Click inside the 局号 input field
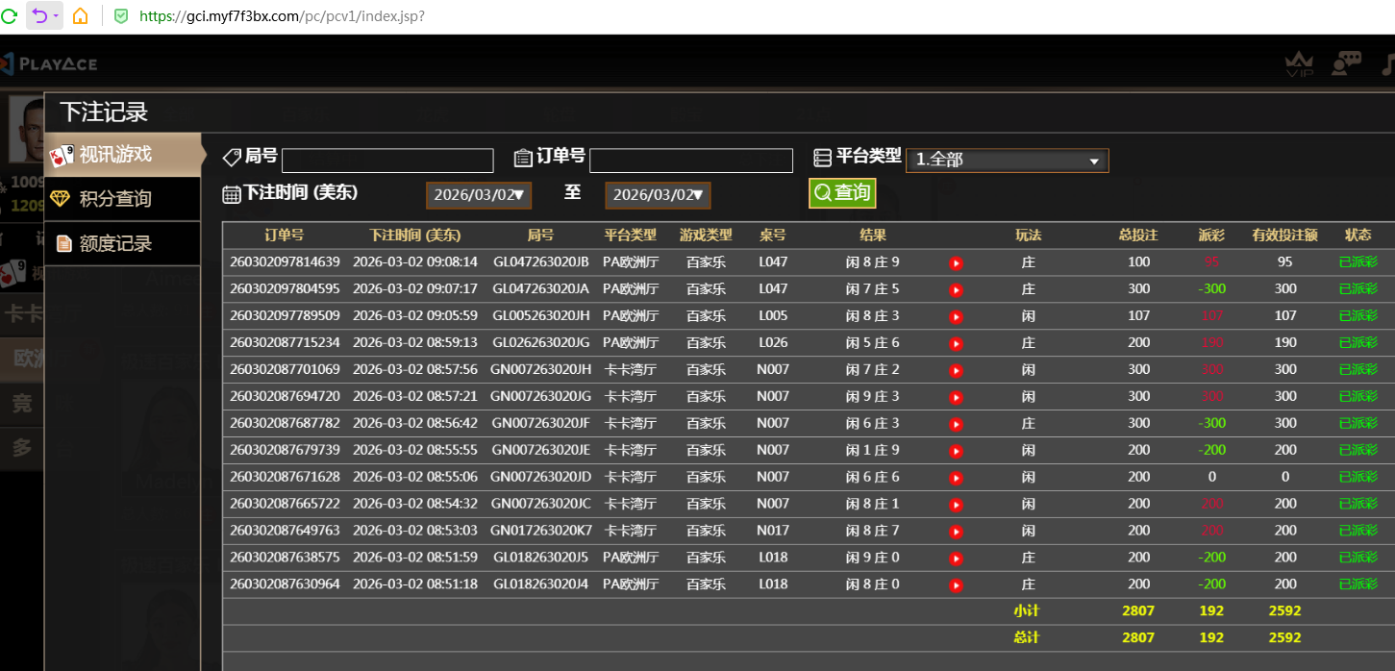 (x=387, y=160)
